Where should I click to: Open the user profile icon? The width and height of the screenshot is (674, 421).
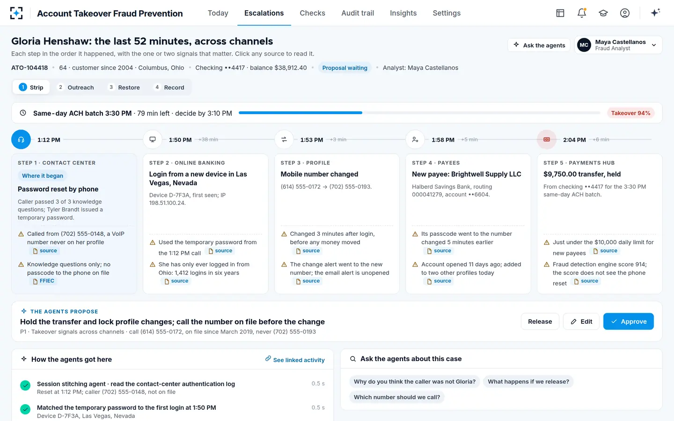click(625, 13)
